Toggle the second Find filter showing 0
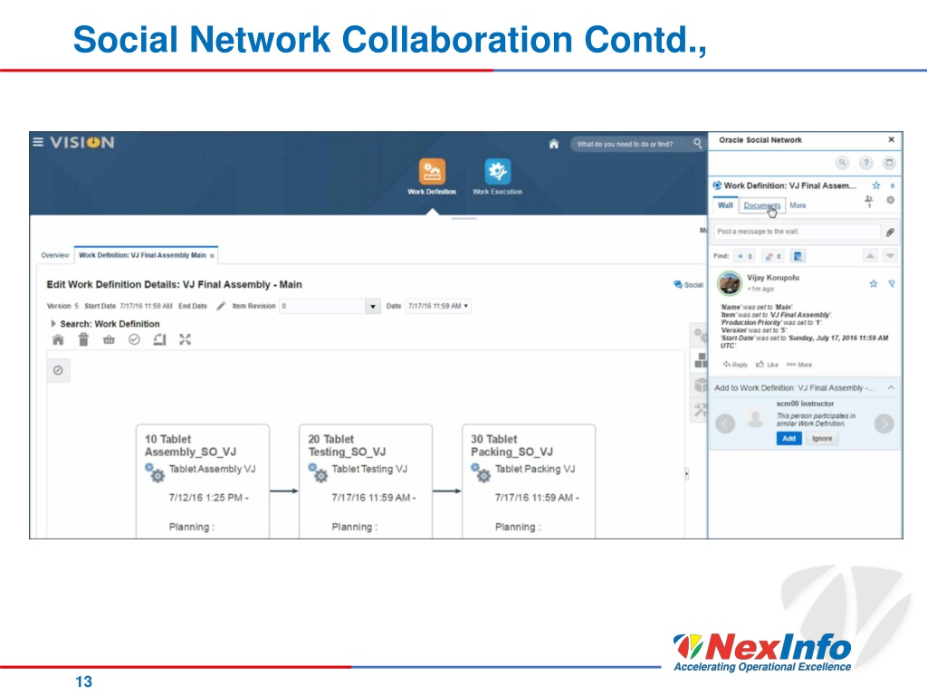Image resolution: width=927 pixels, height=695 pixels. pos(773,256)
